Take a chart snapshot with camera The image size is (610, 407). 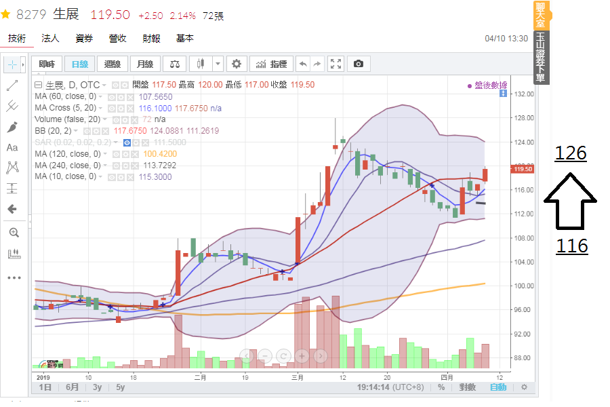click(359, 64)
